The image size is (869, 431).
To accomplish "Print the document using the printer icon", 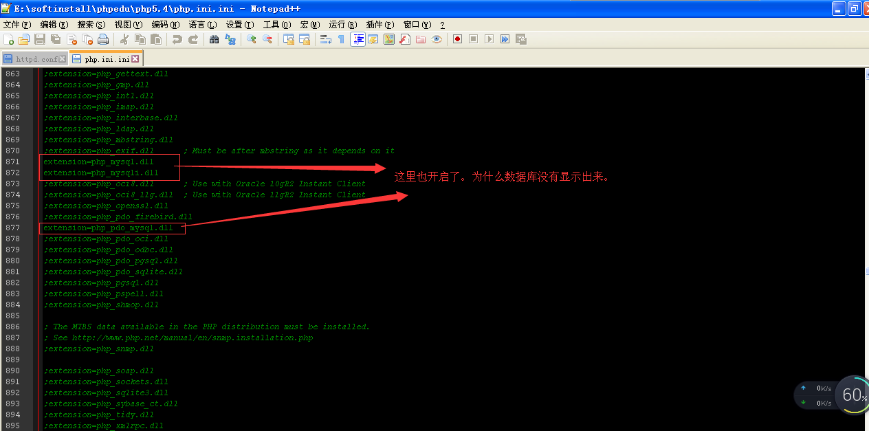I will pyautogui.click(x=103, y=39).
